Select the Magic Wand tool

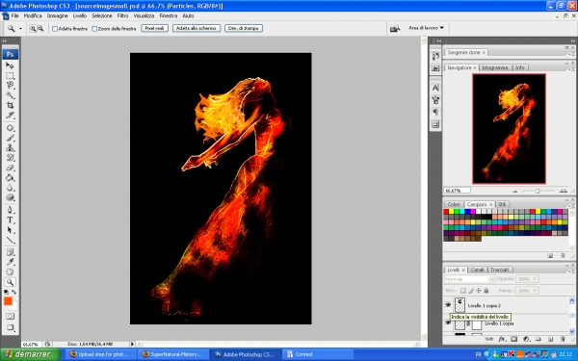point(10,95)
